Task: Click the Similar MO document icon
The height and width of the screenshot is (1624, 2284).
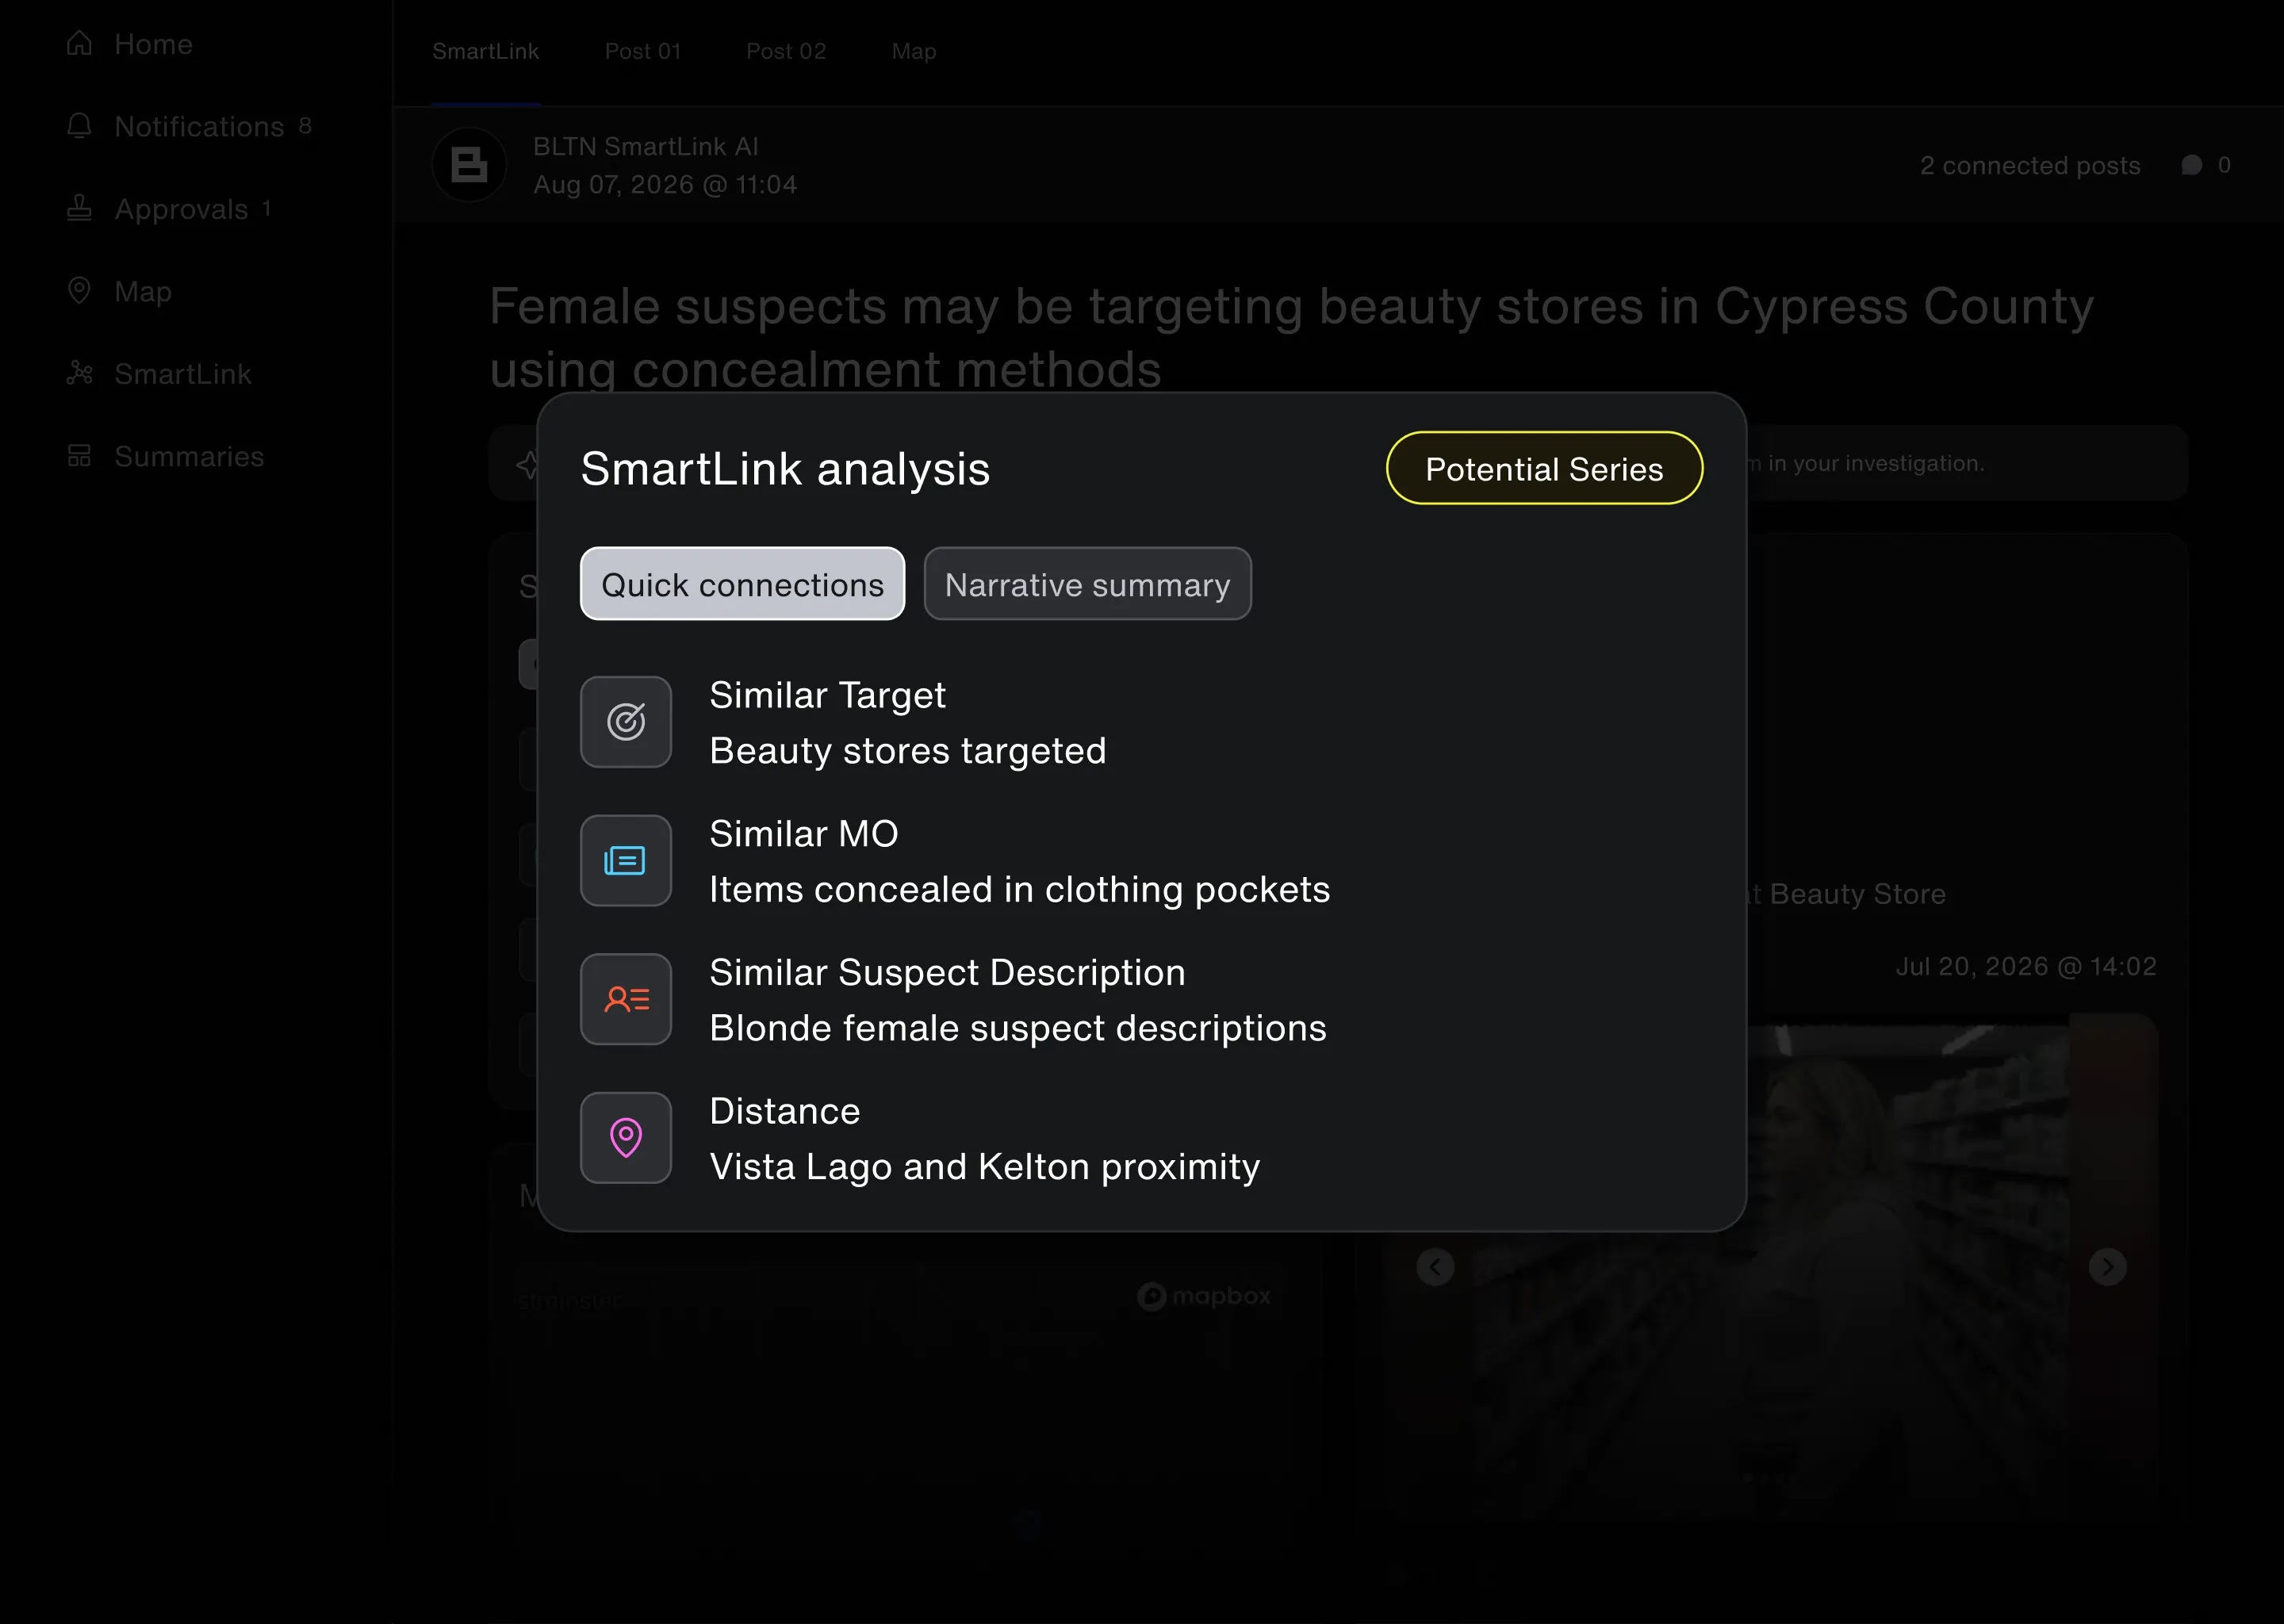Action: [626, 860]
